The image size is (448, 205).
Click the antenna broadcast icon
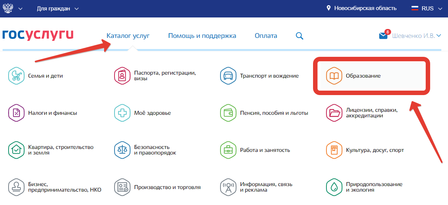228,187
